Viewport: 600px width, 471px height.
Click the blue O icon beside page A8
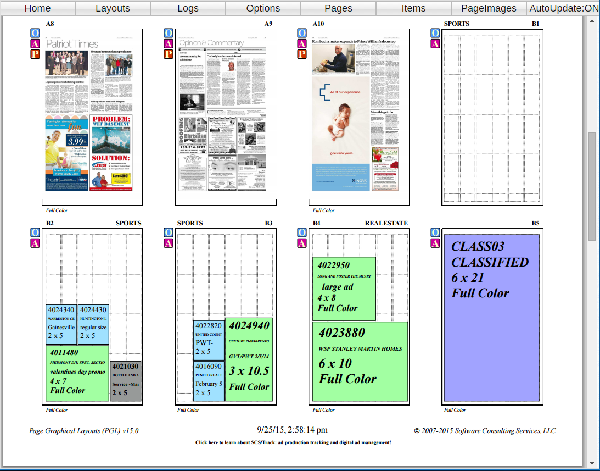(x=35, y=33)
